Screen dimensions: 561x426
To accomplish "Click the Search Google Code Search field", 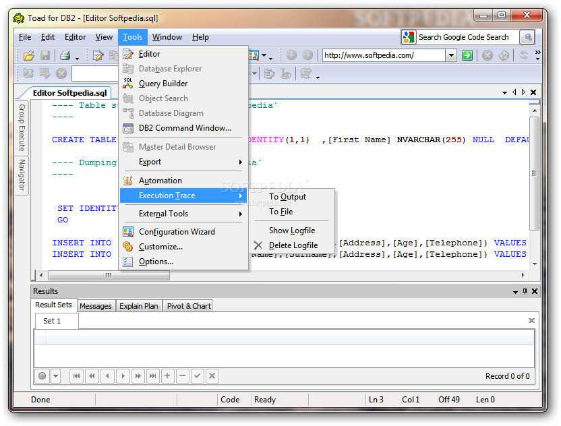I will (x=468, y=37).
